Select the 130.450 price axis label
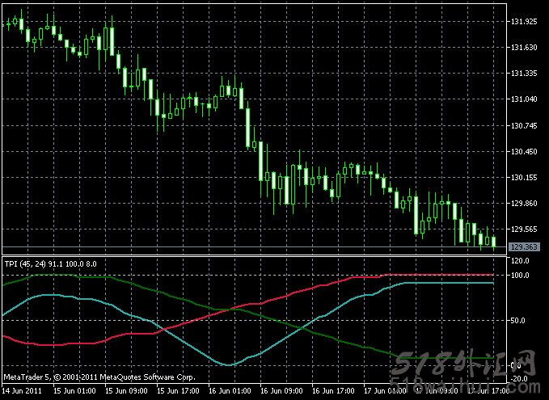 [524, 151]
